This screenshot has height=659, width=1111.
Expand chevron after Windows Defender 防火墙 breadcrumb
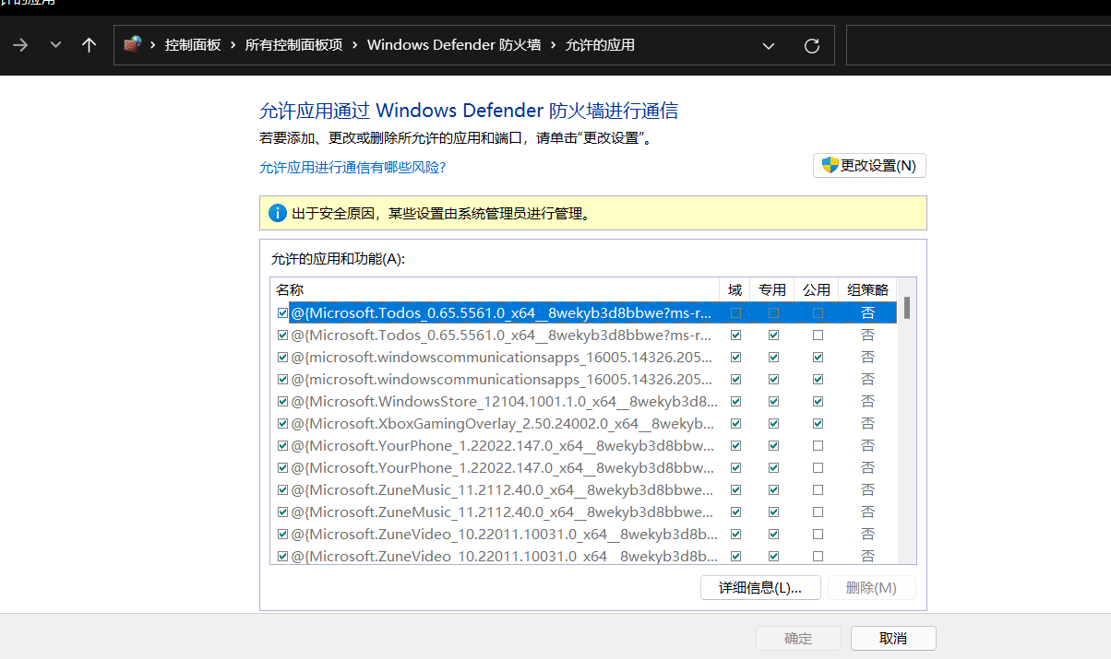pyautogui.click(x=553, y=44)
